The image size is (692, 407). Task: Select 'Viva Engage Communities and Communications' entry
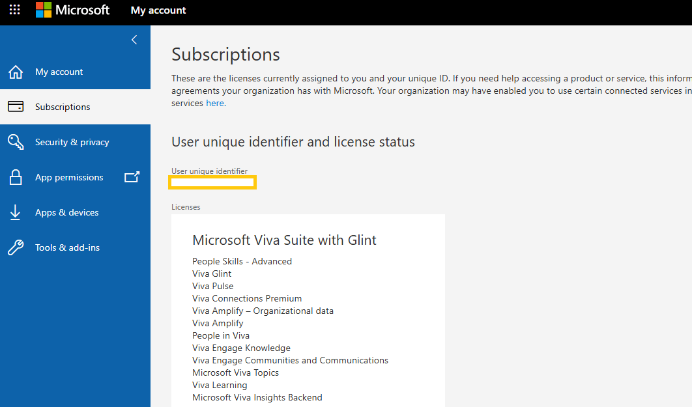[291, 360]
